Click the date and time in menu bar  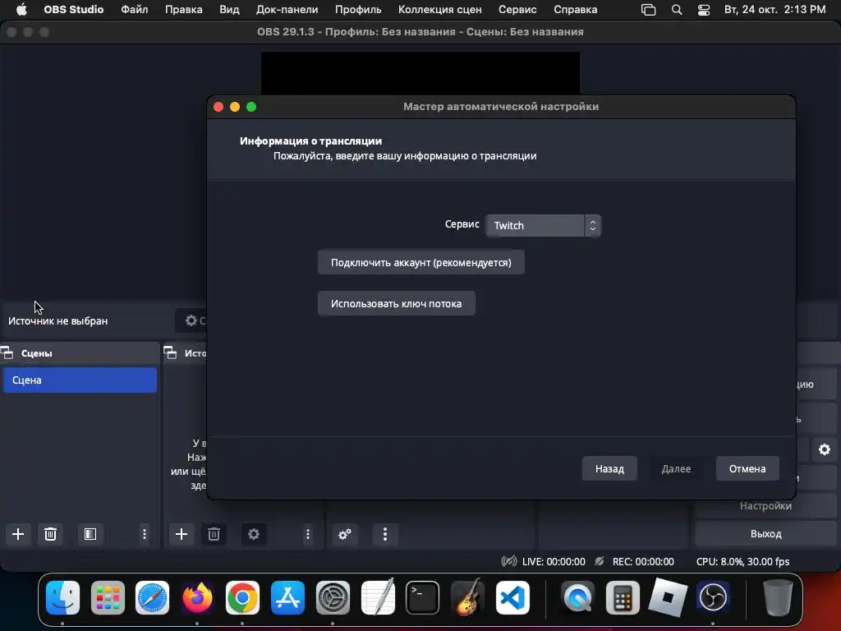pos(774,10)
